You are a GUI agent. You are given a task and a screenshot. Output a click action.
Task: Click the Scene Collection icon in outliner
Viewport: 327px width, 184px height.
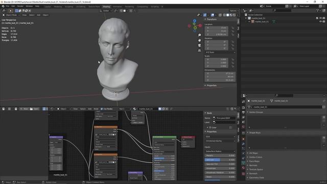tap(246, 15)
